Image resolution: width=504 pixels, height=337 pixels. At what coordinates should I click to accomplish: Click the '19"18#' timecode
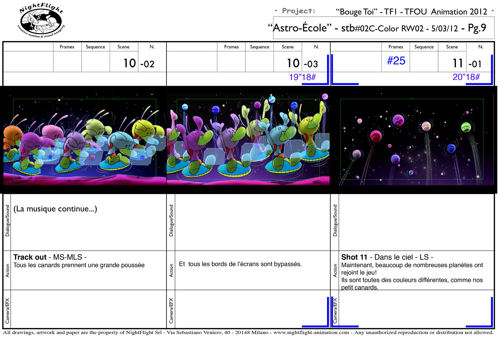pos(302,77)
